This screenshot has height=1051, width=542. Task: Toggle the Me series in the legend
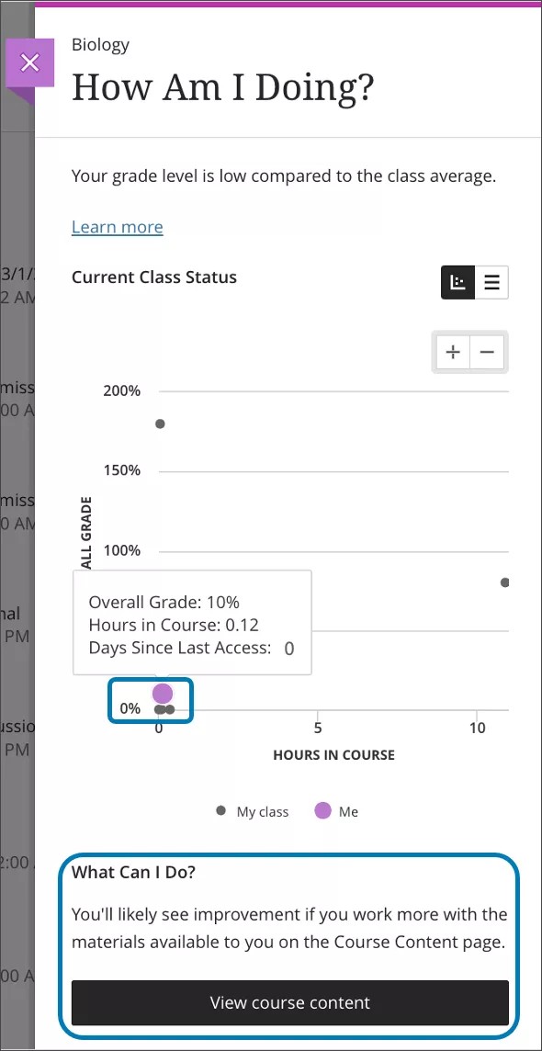click(336, 811)
